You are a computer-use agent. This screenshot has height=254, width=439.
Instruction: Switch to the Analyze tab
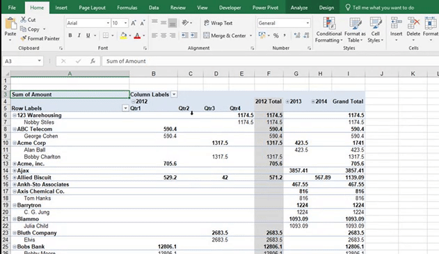(x=299, y=8)
